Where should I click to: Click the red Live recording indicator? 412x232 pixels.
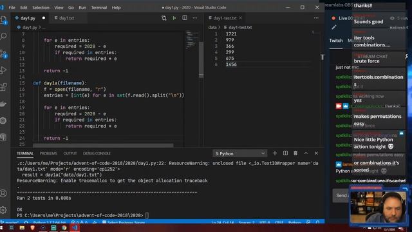333,18
